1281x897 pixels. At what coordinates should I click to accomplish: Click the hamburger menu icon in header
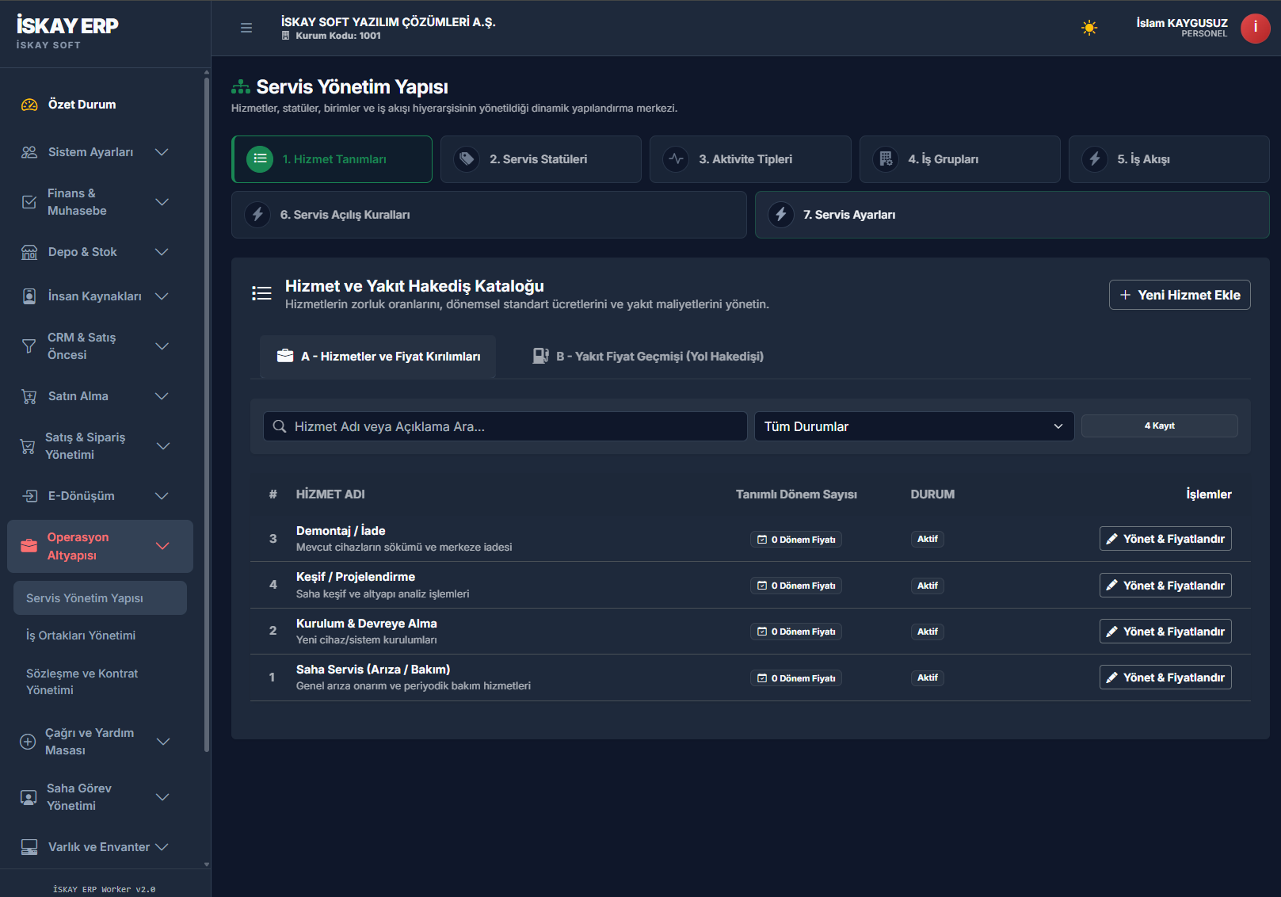pyautogui.click(x=246, y=28)
